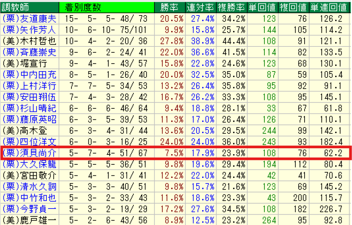The width and height of the screenshot is (352, 225).
Task: Click the (栗)斉藤崇史 trainer link
Action: point(29,52)
